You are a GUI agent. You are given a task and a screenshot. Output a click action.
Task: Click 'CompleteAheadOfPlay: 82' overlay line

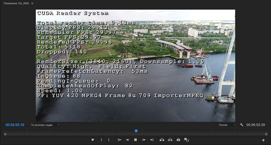[x=85, y=86]
